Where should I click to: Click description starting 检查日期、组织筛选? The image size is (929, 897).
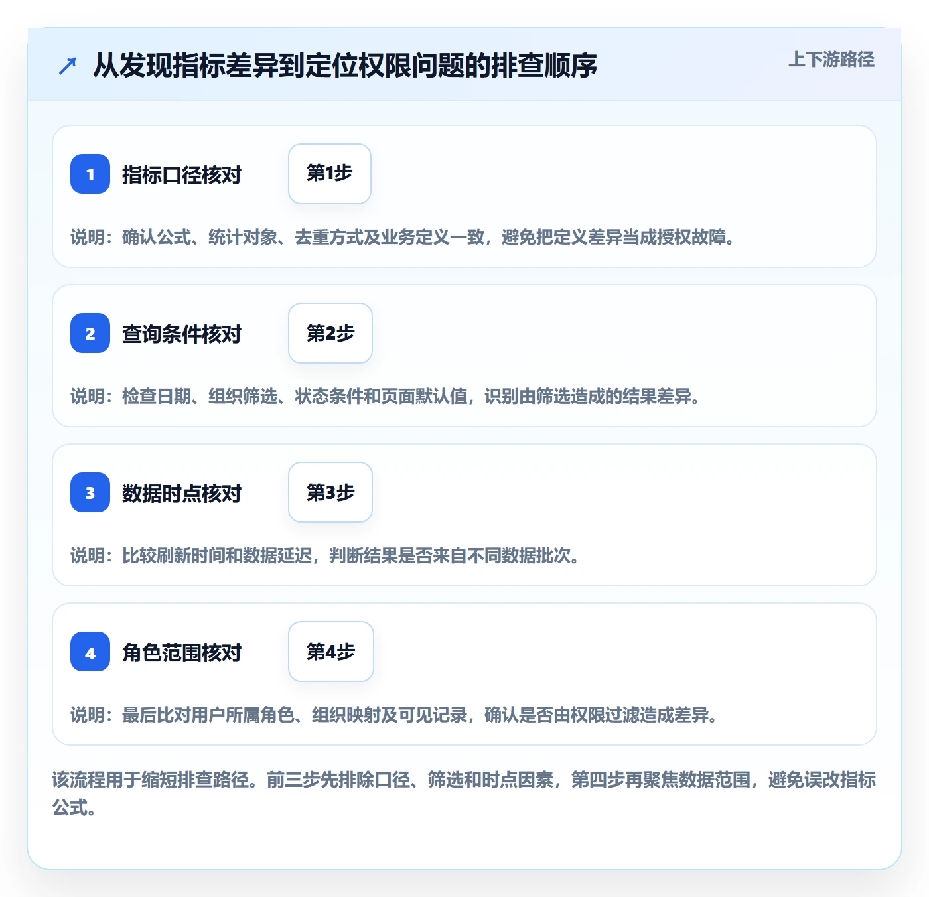click(387, 397)
